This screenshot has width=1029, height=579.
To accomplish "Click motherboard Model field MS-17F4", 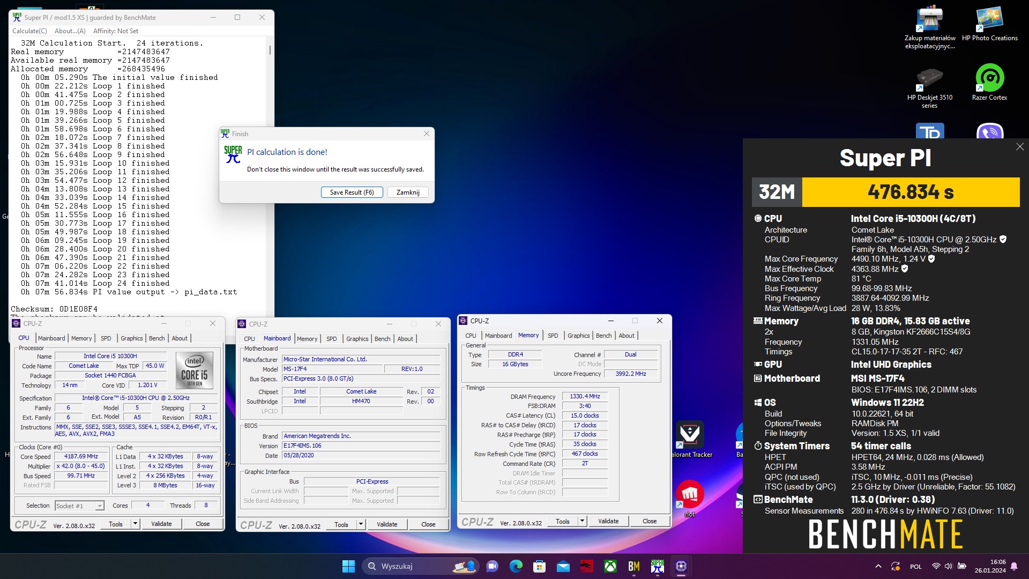I will pos(333,369).
